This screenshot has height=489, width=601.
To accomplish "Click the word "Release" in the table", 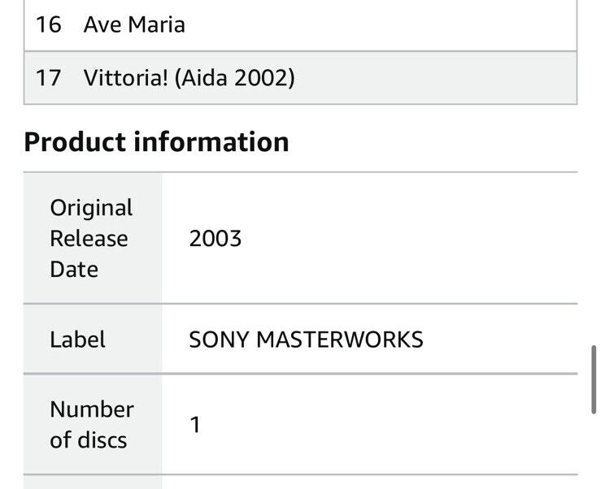I will click(x=89, y=239).
